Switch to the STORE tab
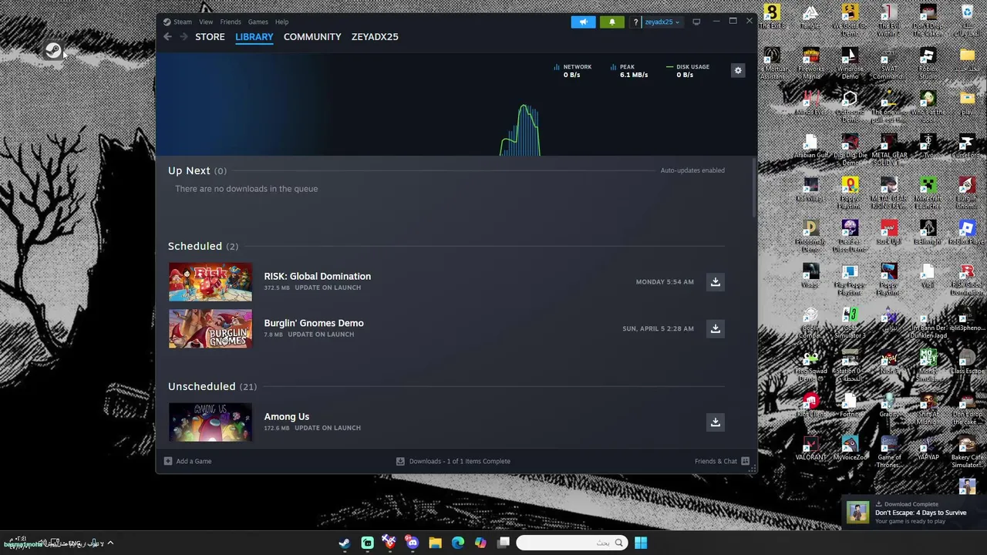Image resolution: width=987 pixels, height=555 pixels. tap(210, 36)
